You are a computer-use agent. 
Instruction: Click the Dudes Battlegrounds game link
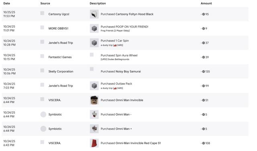(115, 59)
